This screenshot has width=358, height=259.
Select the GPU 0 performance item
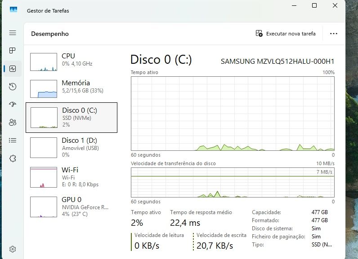[71, 206]
